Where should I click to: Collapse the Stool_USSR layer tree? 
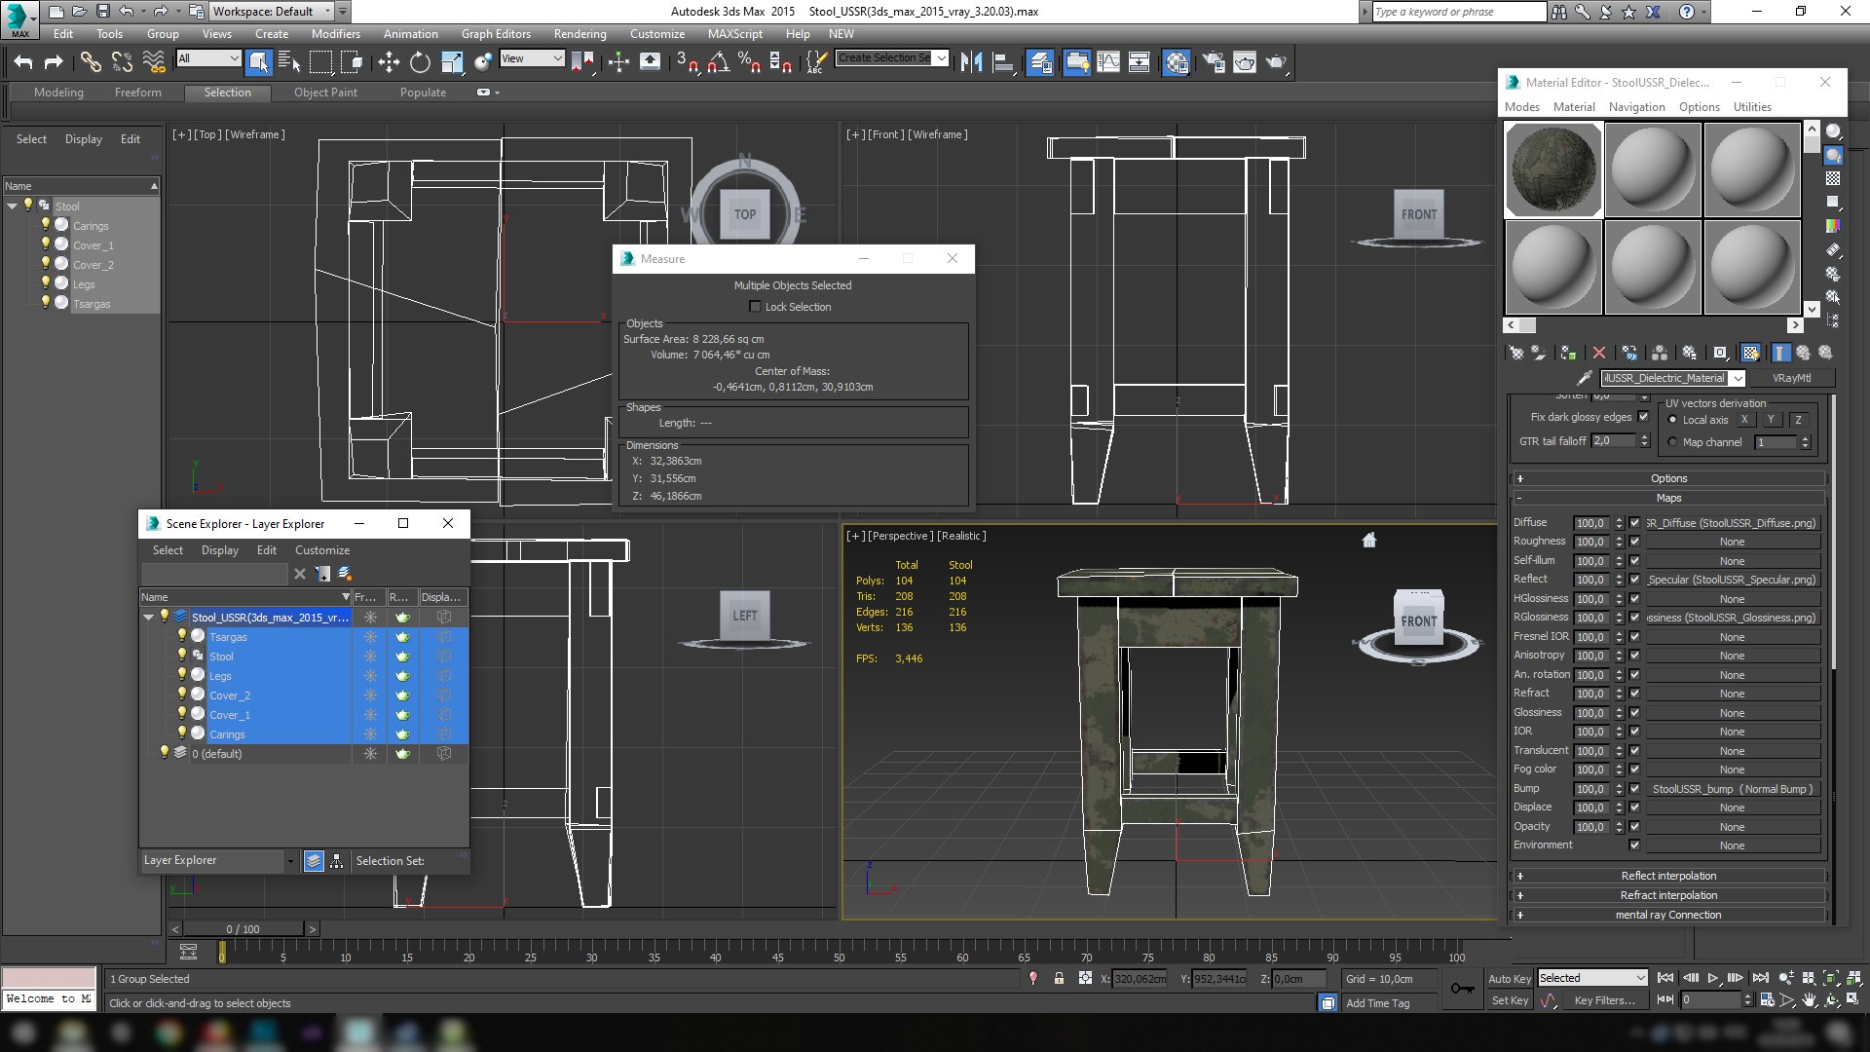point(149,617)
